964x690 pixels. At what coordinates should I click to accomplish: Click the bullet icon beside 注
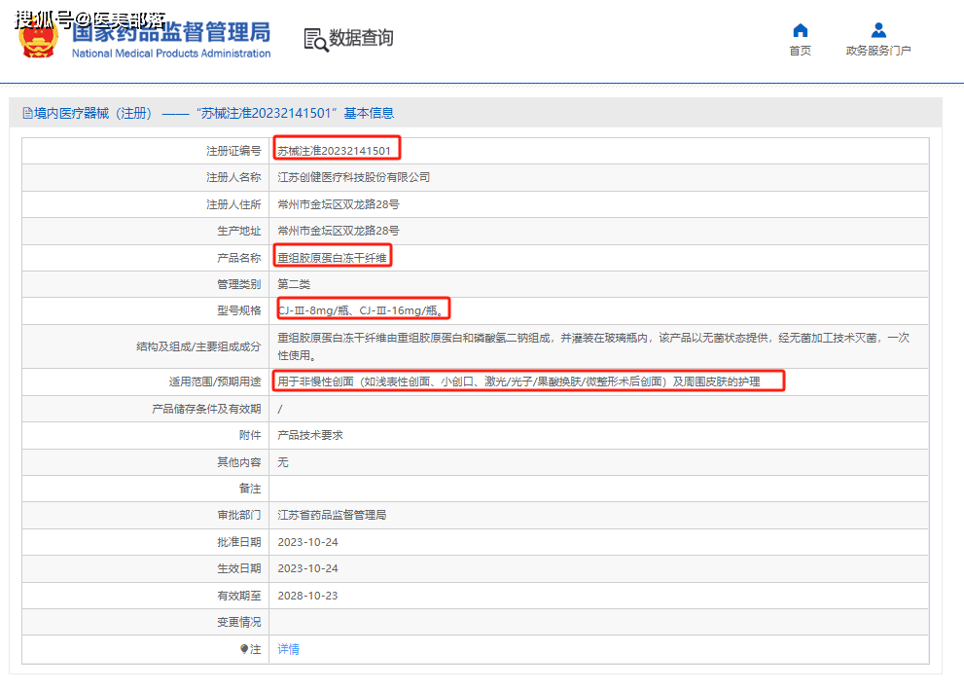244,649
